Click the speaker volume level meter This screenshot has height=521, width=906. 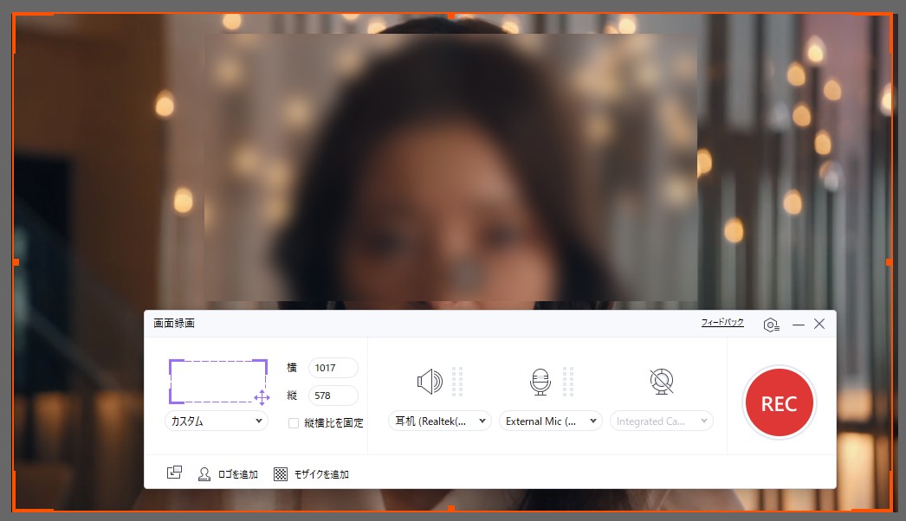click(457, 381)
